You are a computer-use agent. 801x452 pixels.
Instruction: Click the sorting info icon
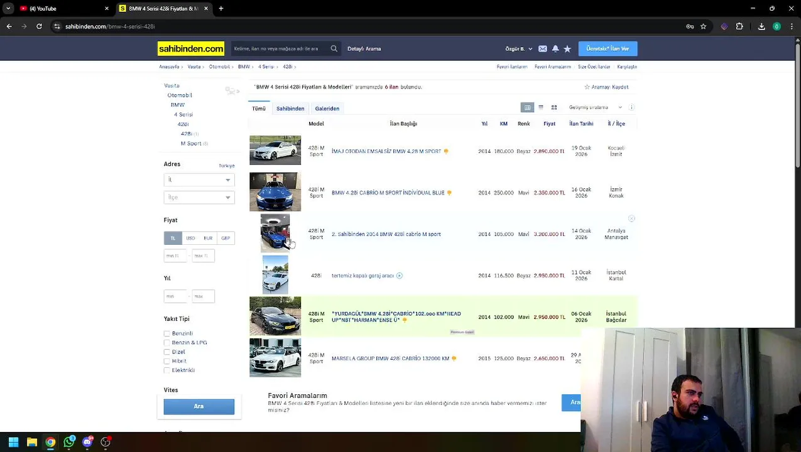click(x=631, y=107)
